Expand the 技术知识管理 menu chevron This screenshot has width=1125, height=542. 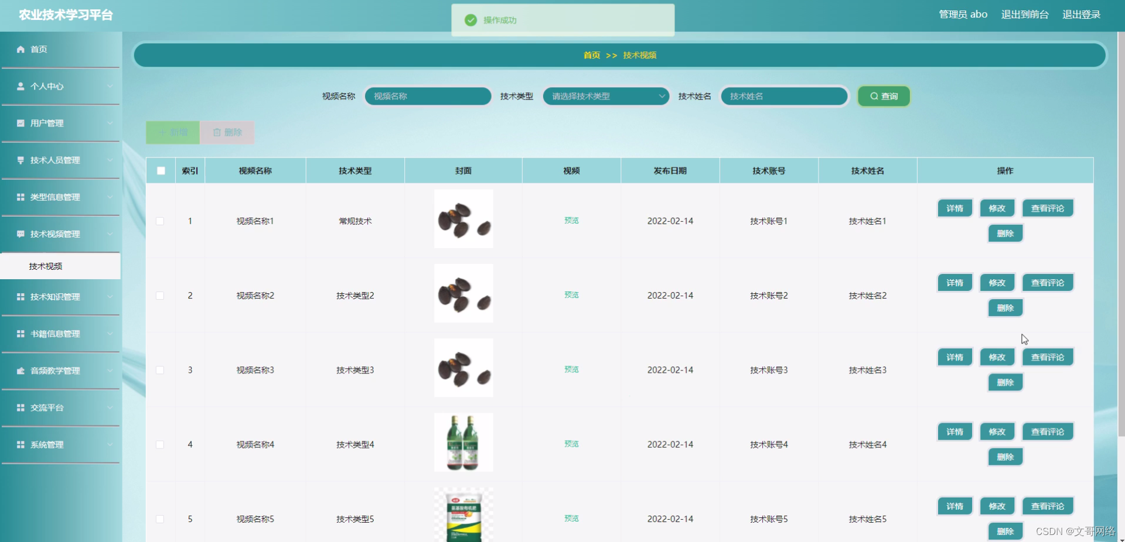click(110, 297)
